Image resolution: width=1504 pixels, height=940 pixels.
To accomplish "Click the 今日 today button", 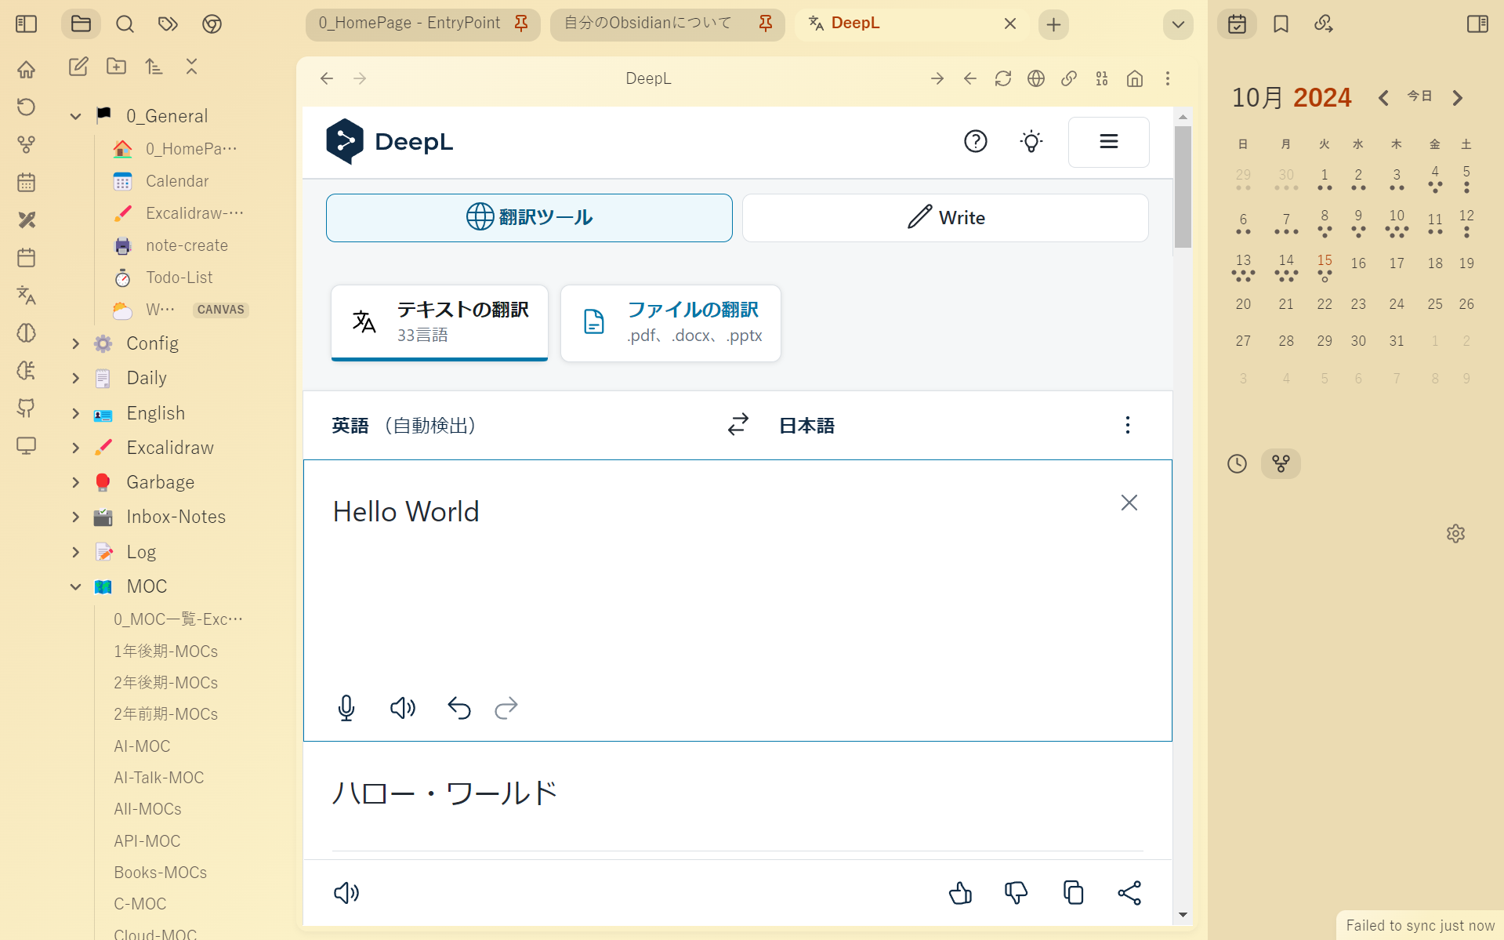I will click(1419, 96).
